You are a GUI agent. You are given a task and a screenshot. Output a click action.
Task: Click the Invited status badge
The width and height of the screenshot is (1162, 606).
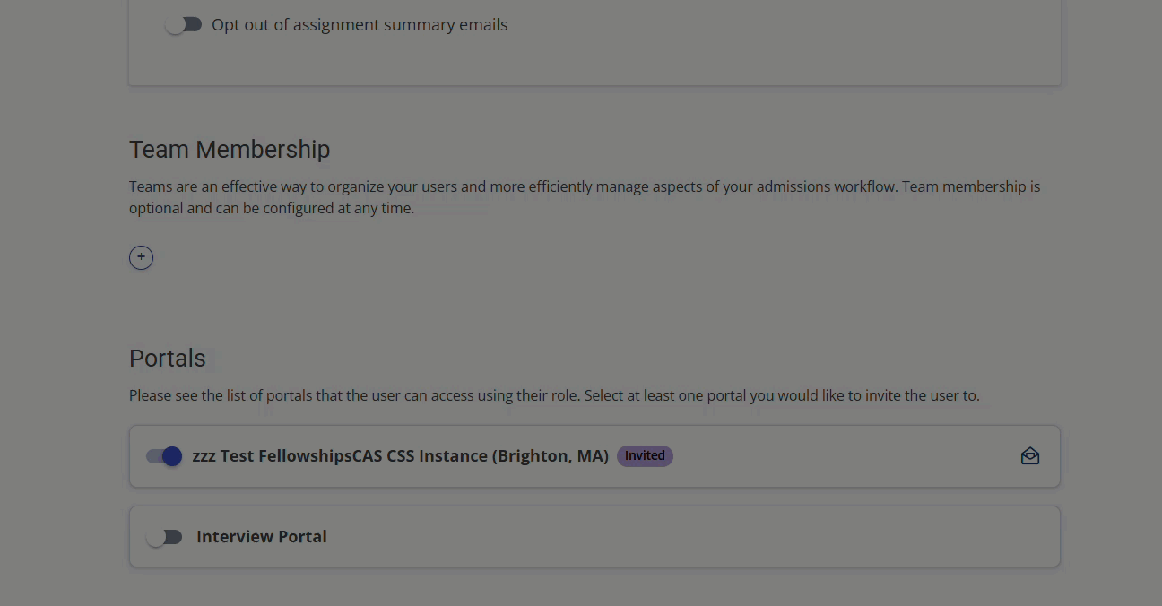click(644, 455)
